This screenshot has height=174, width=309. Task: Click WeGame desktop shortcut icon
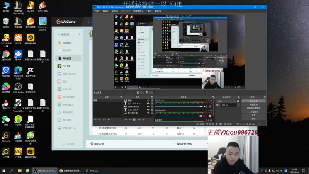click(x=6, y=137)
